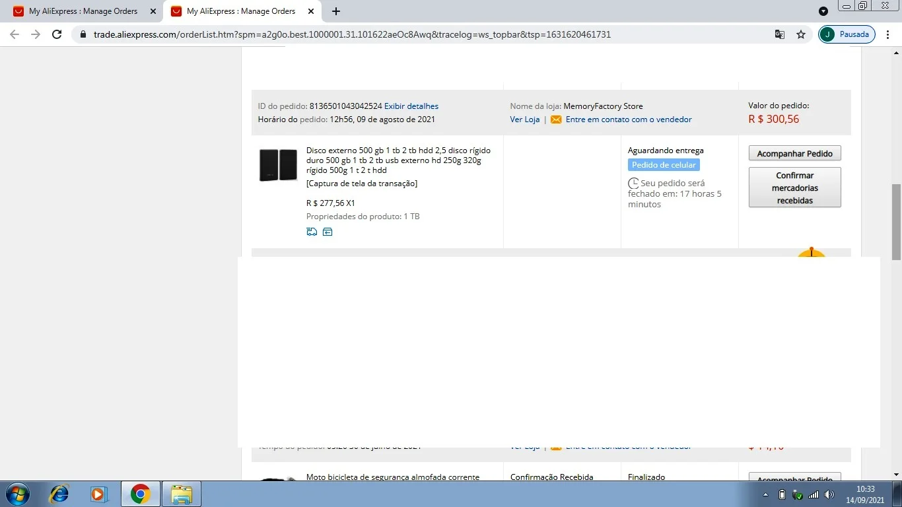Click the Valor do pedido label
This screenshot has height=507, width=902.
coord(779,106)
